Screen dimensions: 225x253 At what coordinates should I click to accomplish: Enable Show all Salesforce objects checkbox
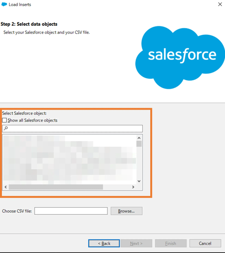pyautogui.click(x=4, y=120)
